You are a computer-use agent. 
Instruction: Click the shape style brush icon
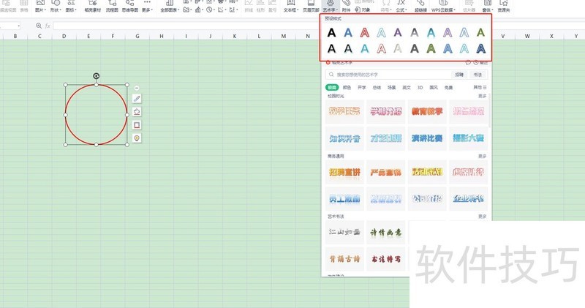coord(137,98)
